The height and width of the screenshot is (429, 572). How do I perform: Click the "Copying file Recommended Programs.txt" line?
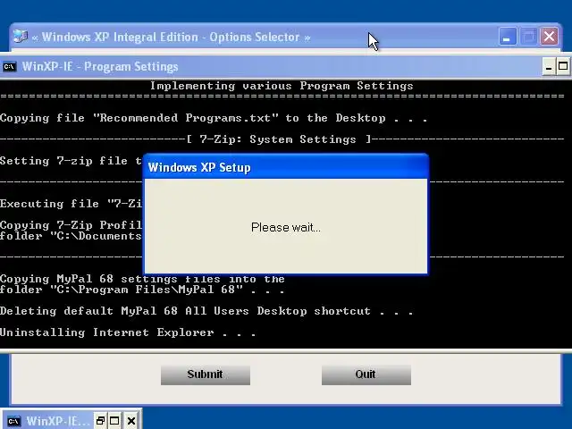pos(214,118)
